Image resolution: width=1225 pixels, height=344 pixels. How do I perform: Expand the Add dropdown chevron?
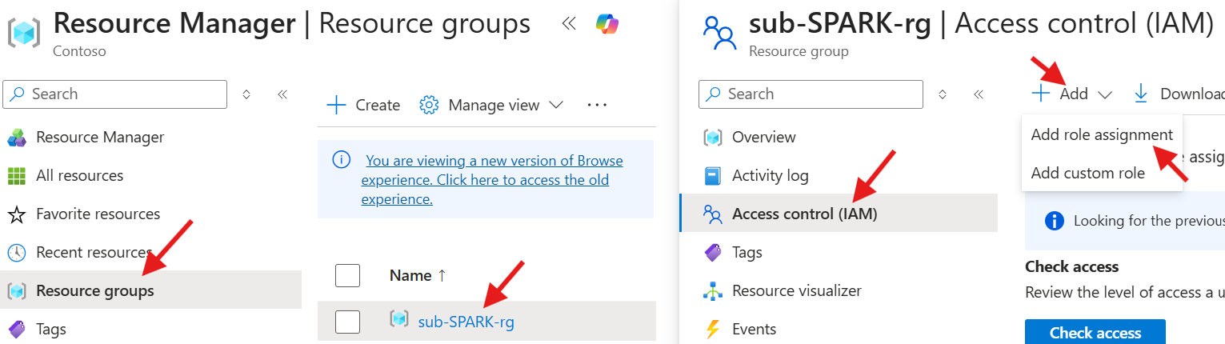click(x=1105, y=94)
